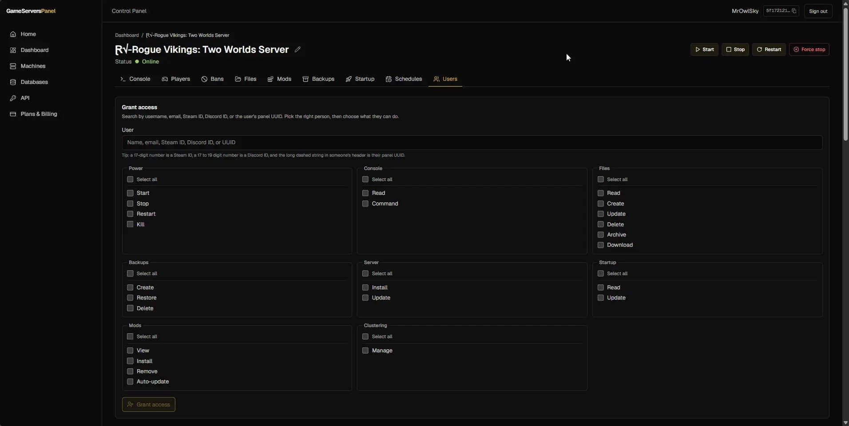Click the Files tab folder icon
The height and width of the screenshot is (426, 849).
pyautogui.click(x=238, y=79)
